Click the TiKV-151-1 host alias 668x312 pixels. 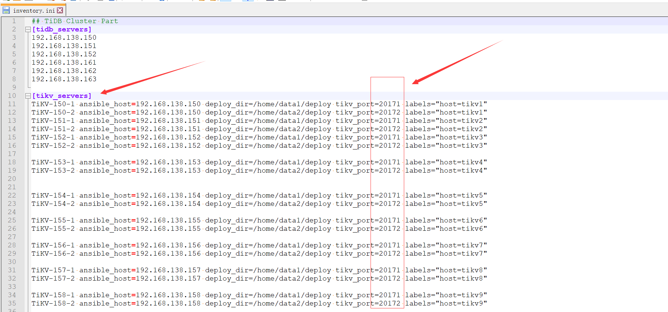(53, 121)
